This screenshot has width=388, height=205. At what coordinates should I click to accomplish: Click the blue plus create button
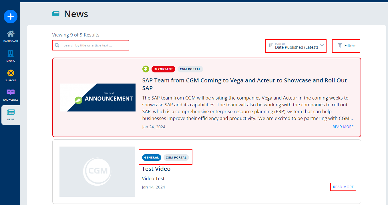[x=11, y=17]
